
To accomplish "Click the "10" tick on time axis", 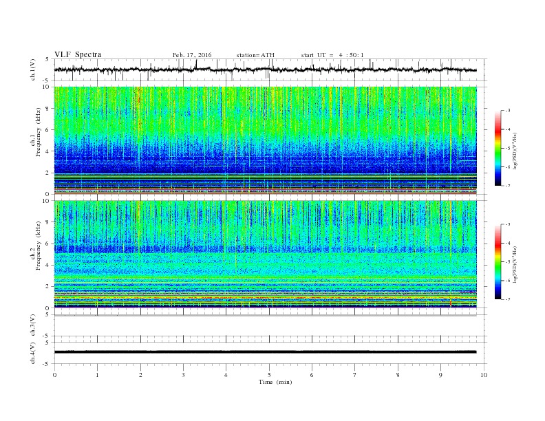I will (484, 375).
